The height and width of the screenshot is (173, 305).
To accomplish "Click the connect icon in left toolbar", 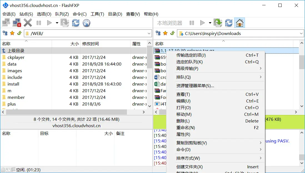I will 6,23.
